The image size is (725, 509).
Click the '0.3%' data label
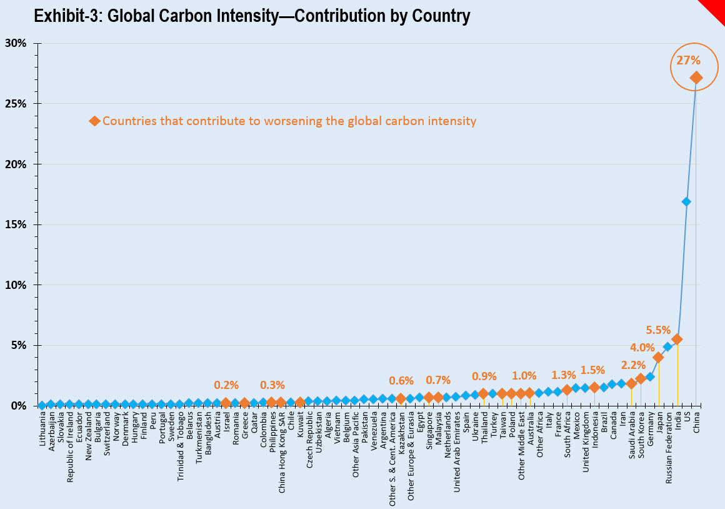pos(272,385)
